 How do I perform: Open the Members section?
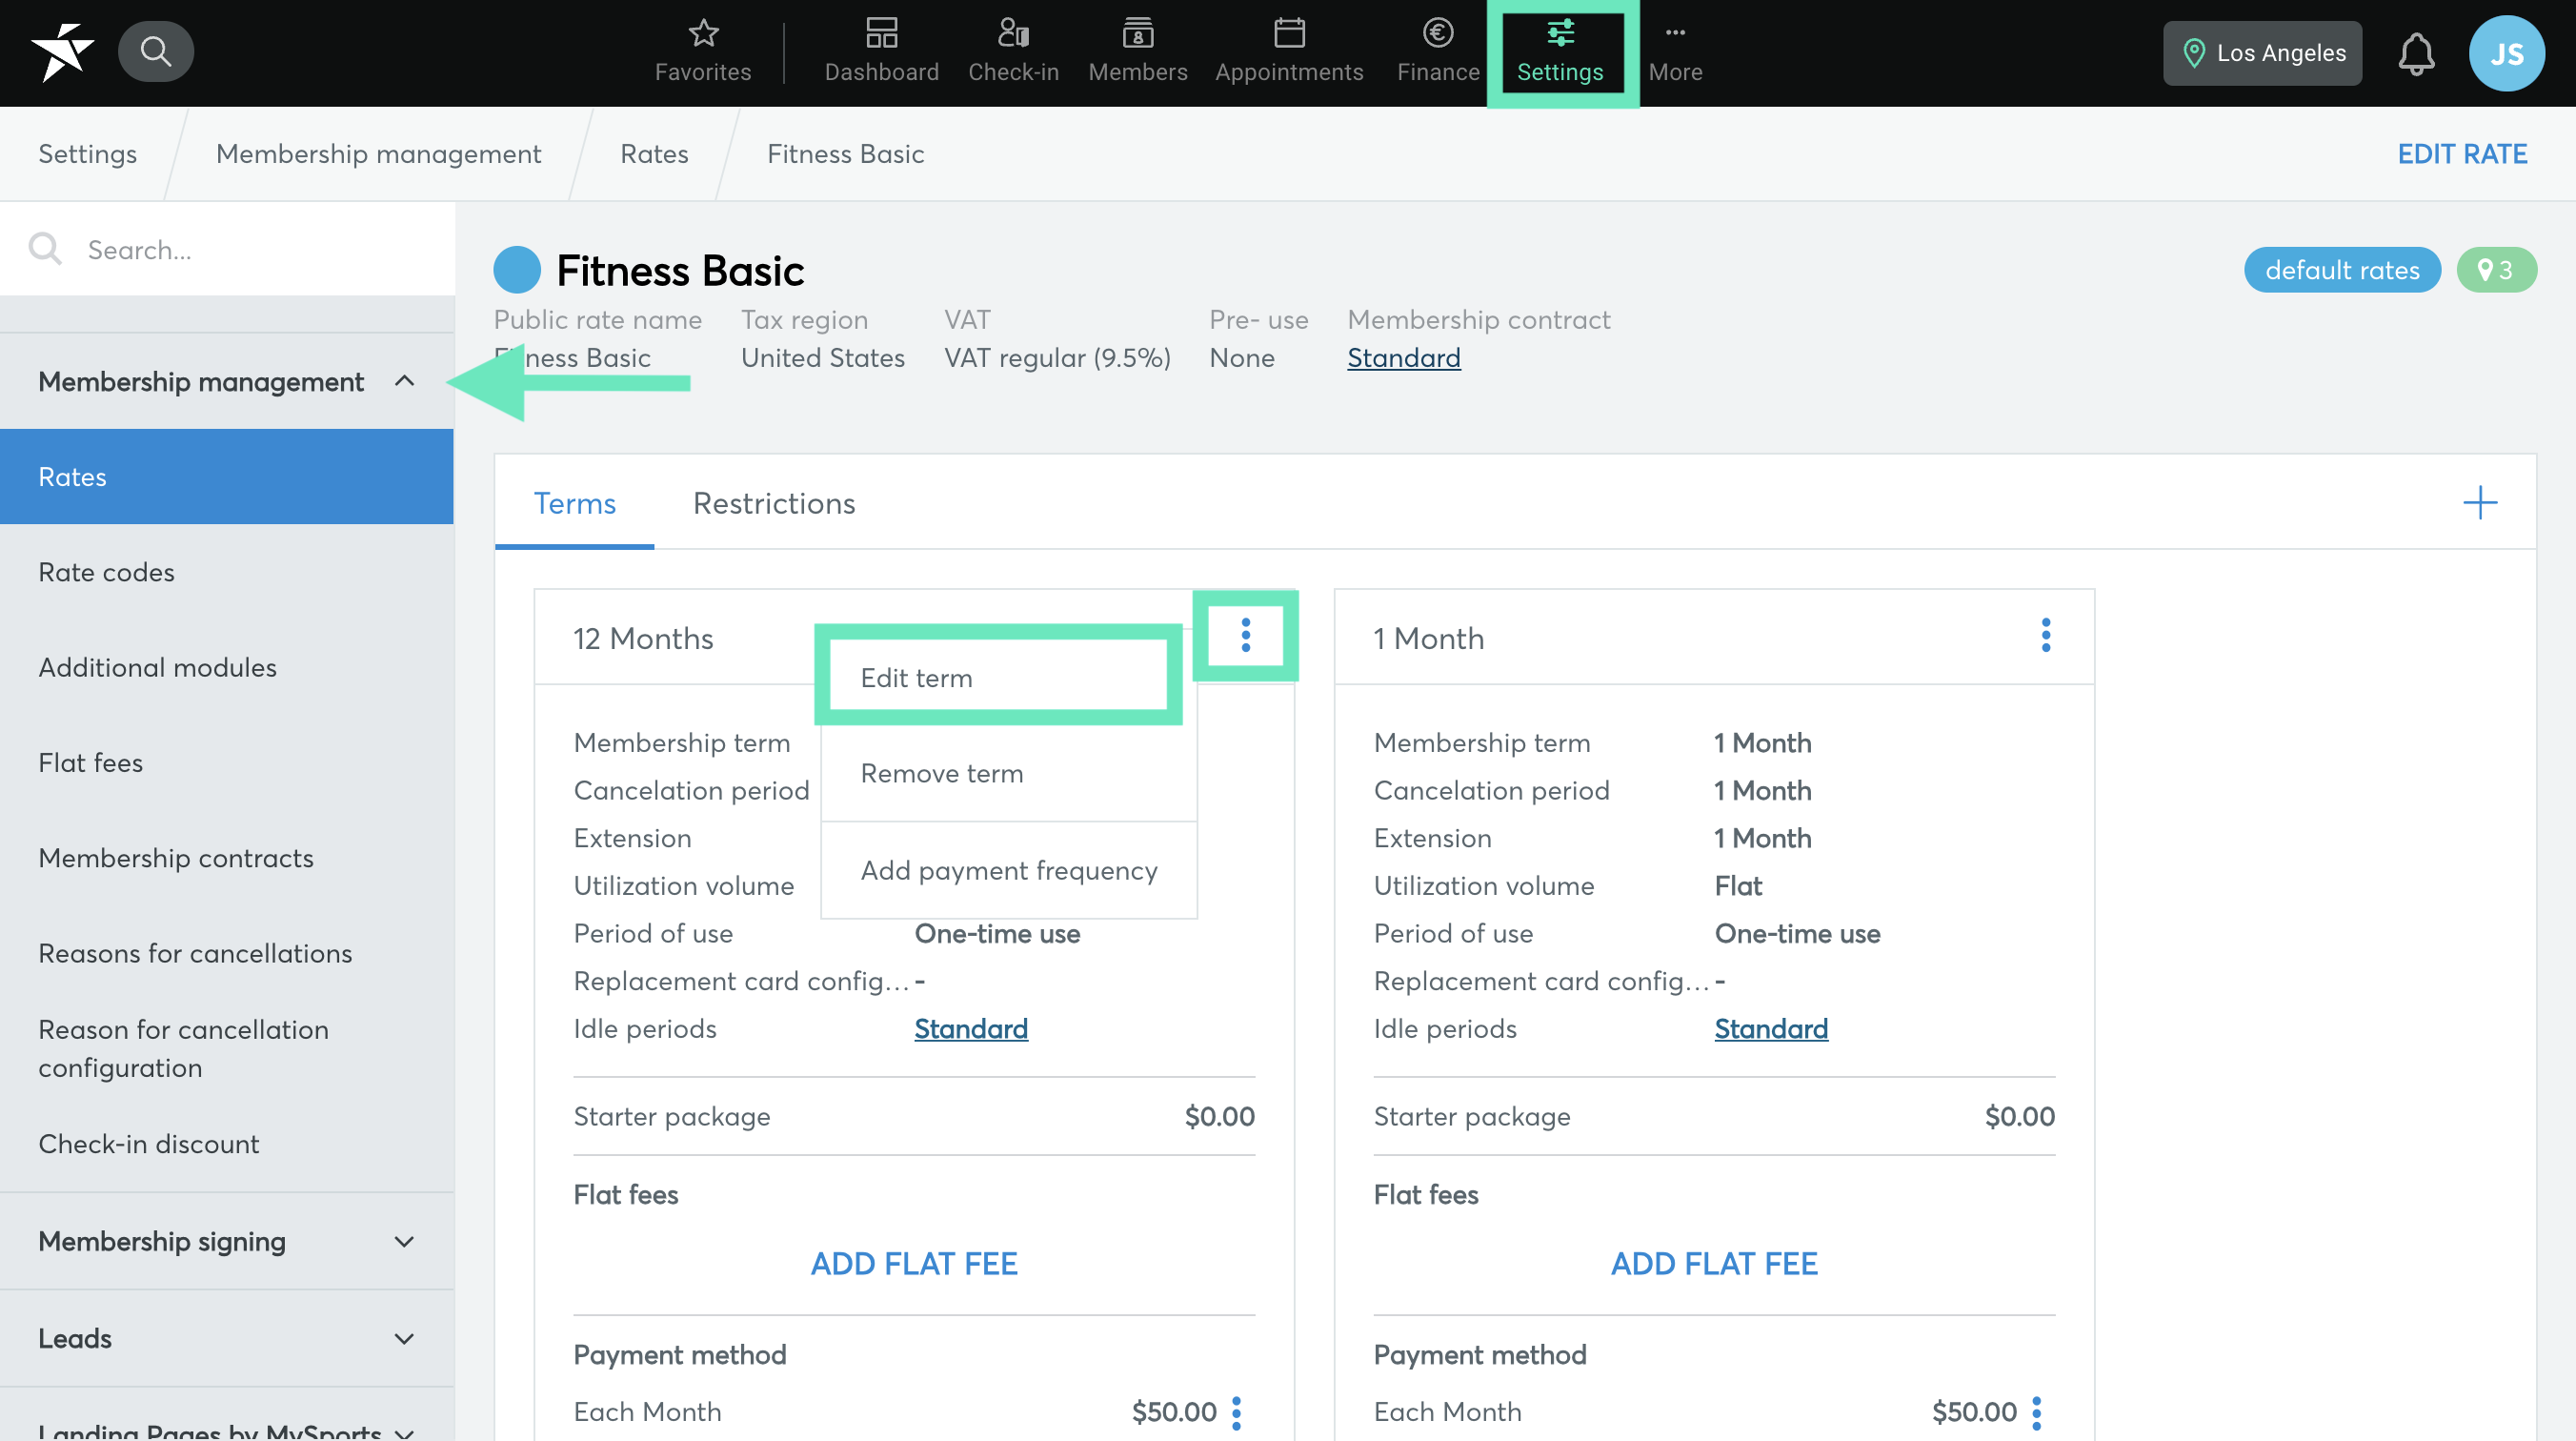pos(1137,52)
